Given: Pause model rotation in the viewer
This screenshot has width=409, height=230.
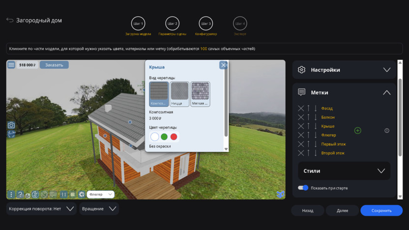Looking at the screenshot, I should coord(63,194).
